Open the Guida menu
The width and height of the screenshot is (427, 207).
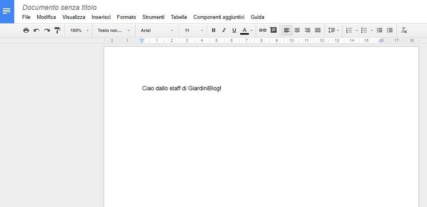click(x=257, y=17)
